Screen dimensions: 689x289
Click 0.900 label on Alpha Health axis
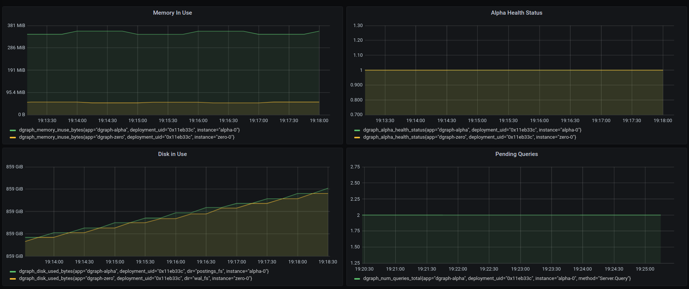click(357, 85)
